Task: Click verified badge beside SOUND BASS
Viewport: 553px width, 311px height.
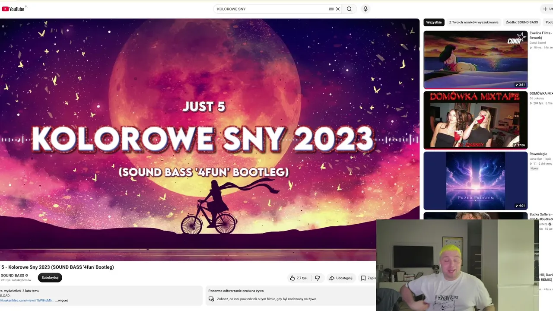Action: click(x=26, y=276)
